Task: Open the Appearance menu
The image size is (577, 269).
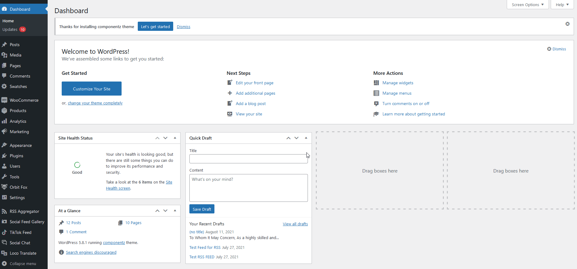Action: [24, 145]
